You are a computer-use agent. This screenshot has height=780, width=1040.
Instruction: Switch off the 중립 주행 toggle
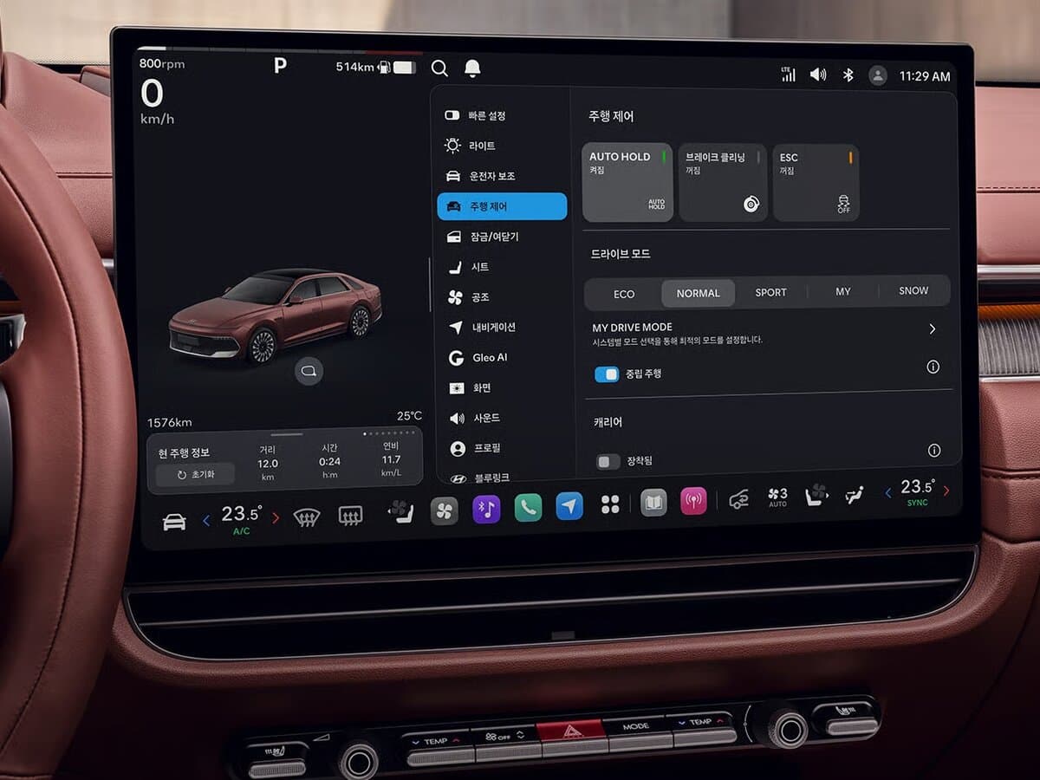pyautogui.click(x=607, y=374)
